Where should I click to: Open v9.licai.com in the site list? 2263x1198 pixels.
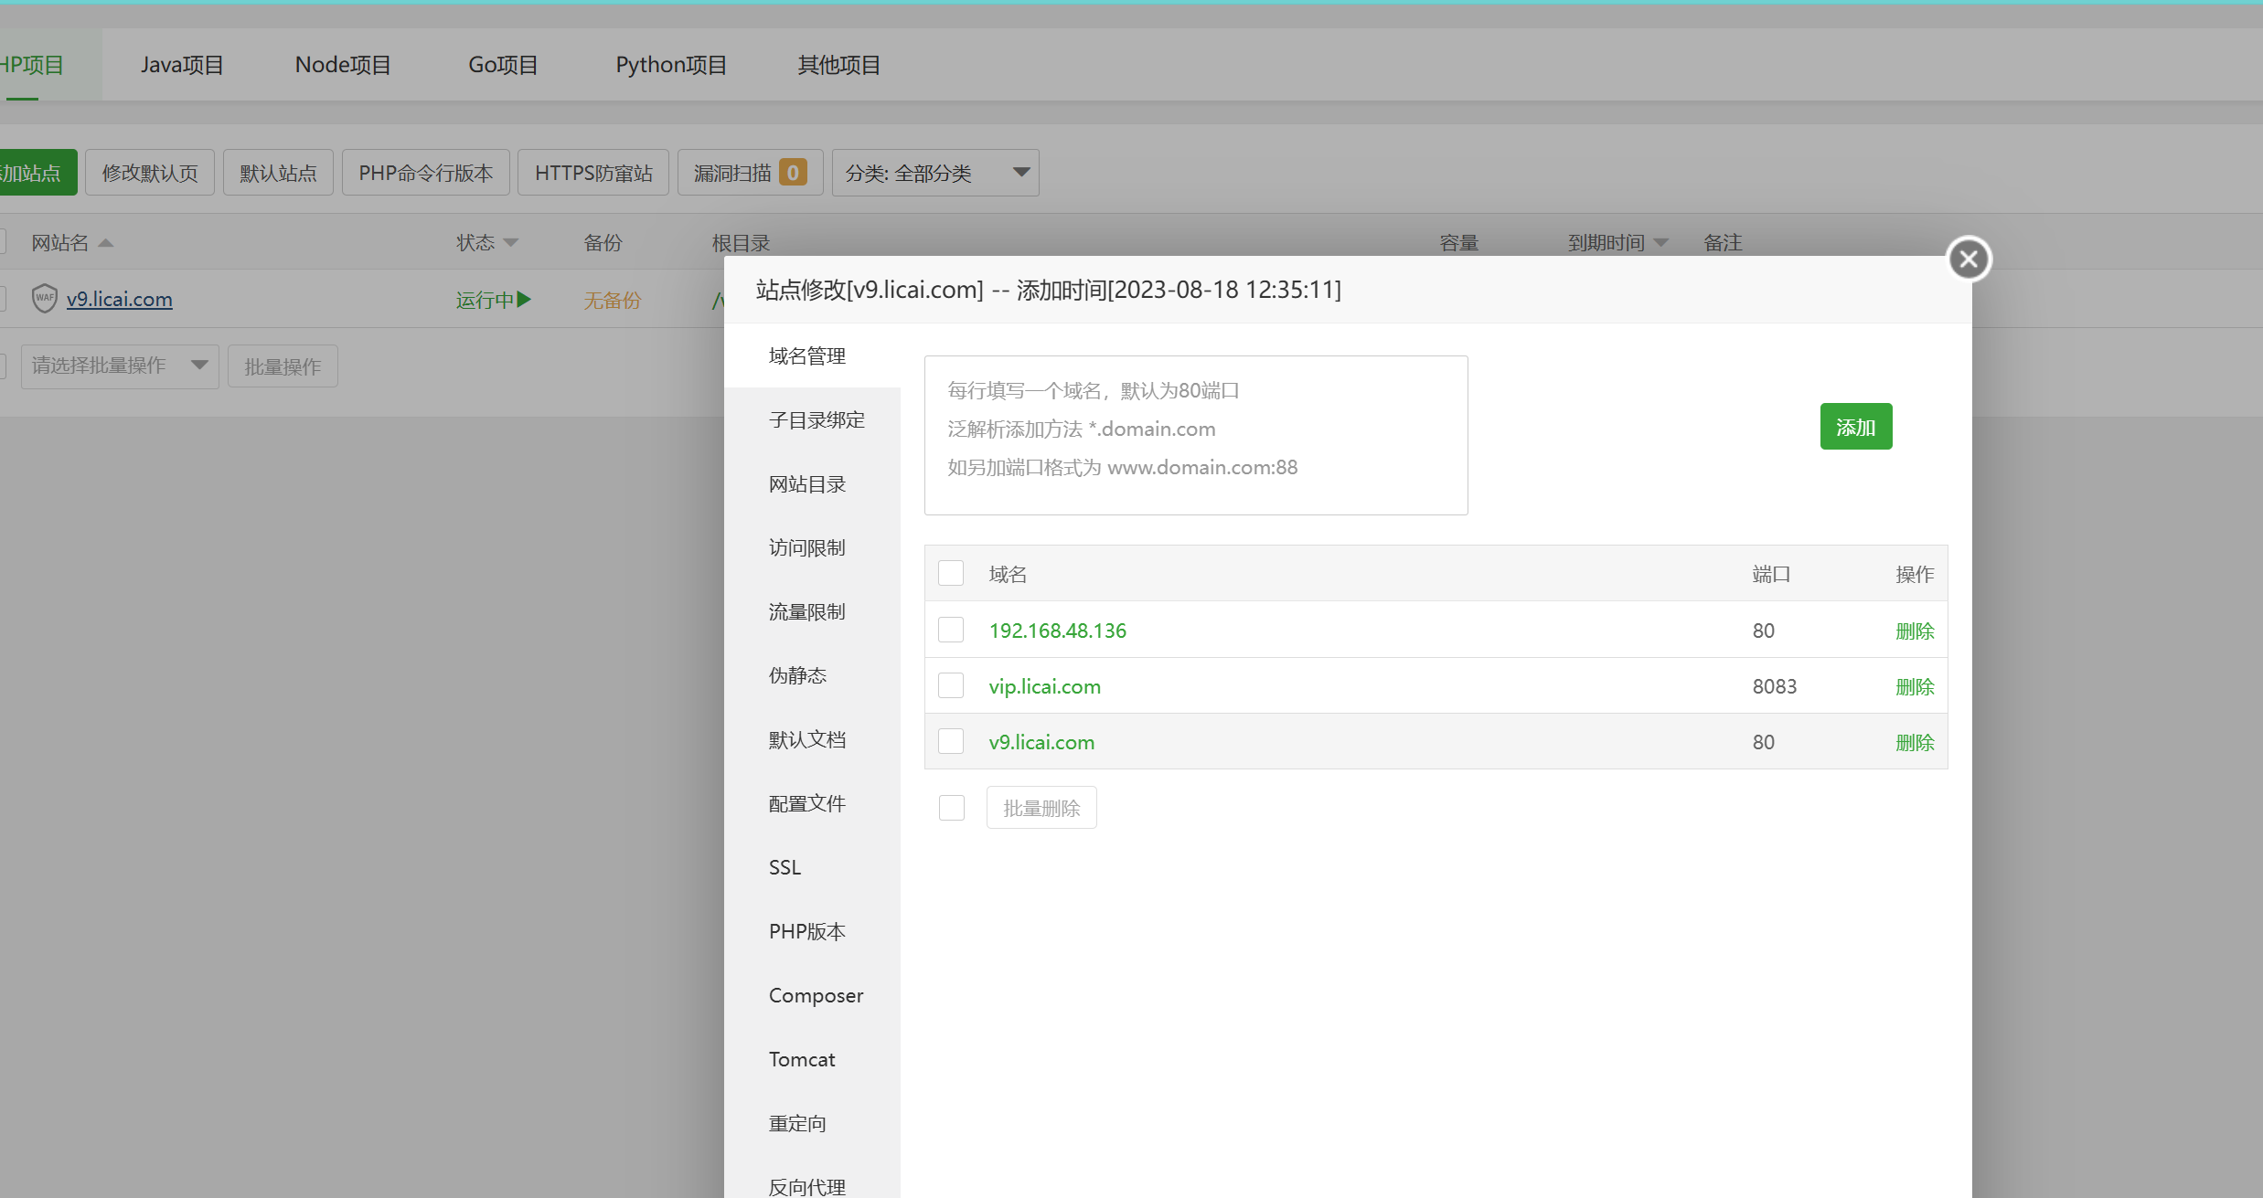click(x=120, y=299)
